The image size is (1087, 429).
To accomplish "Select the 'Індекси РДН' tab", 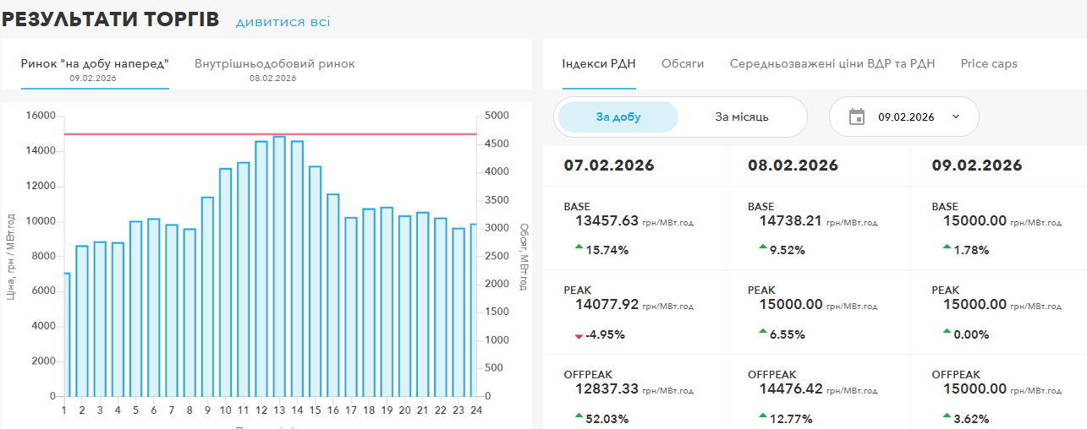I will [599, 63].
